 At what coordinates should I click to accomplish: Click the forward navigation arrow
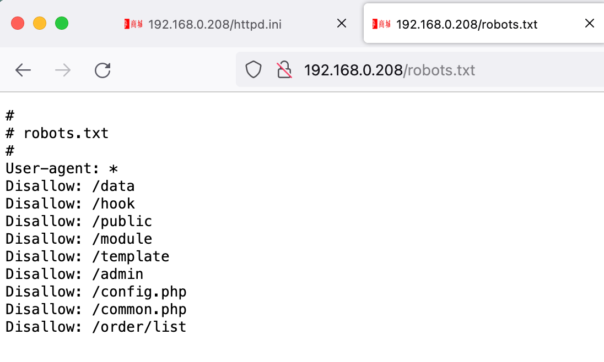(63, 70)
